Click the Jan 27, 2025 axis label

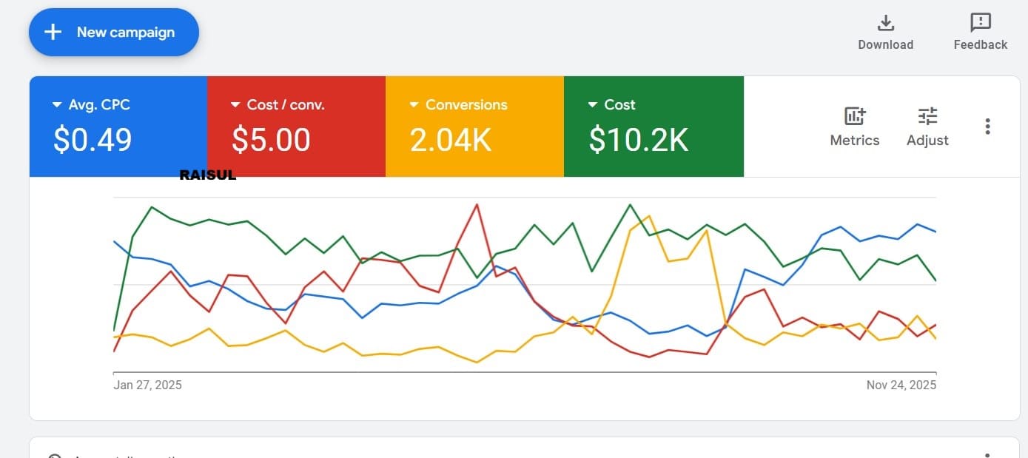coord(147,385)
